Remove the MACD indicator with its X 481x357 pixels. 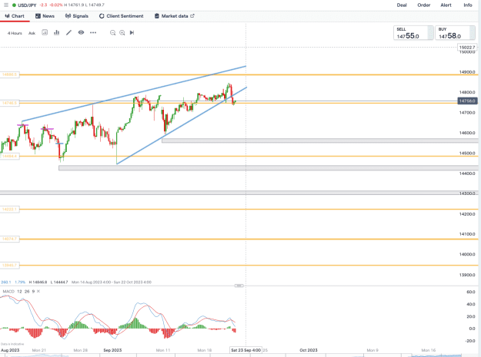[38, 291]
